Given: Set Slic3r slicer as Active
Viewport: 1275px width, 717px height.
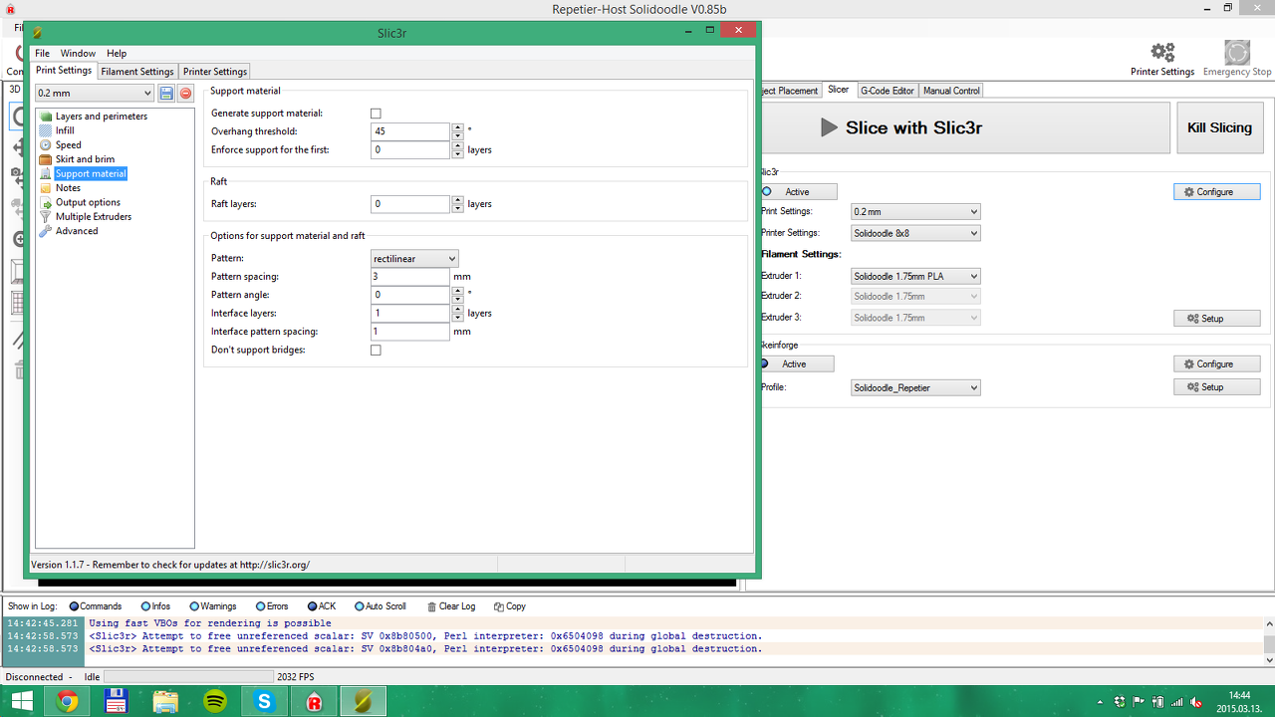Looking at the screenshot, I should [799, 192].
